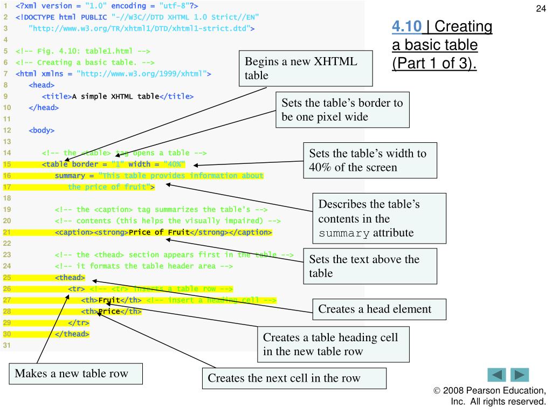Click the "Creates a table heading cell" note
The height and width of the screenshot is (414, 552).
(x=333, y=344)
